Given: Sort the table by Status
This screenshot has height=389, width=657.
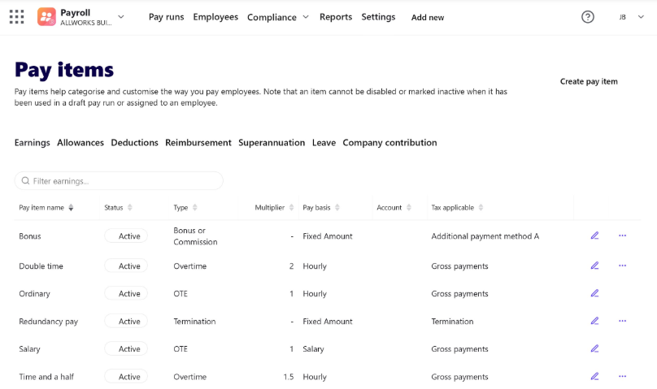Looking at the screenshot, I should point(118,207).
